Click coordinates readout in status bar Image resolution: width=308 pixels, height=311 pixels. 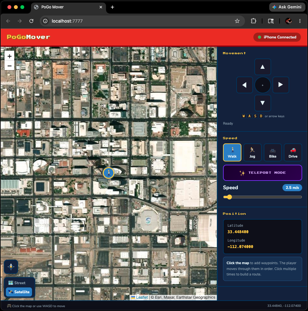pos(284,306)
